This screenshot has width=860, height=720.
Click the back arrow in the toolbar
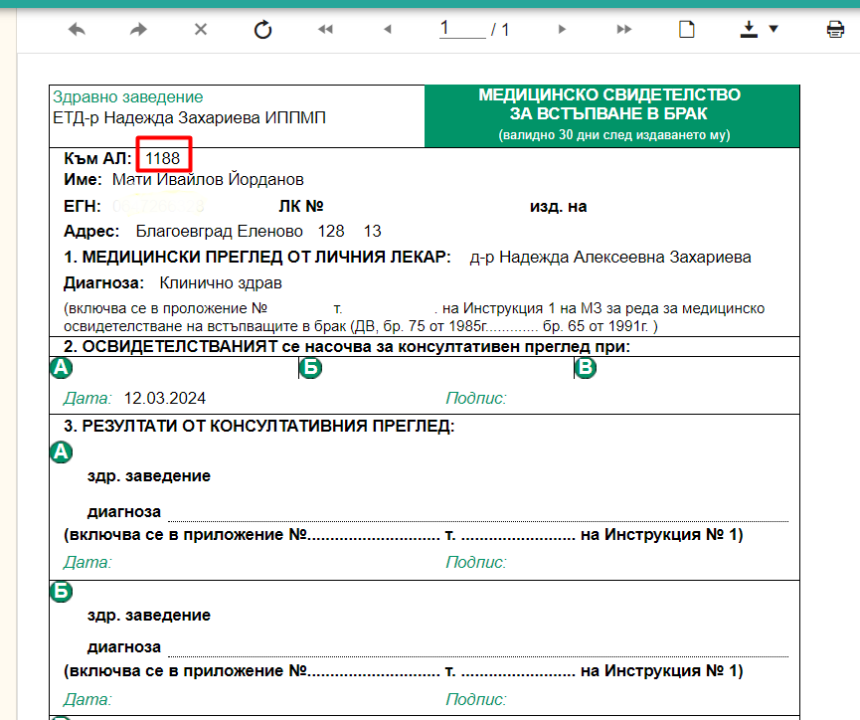click(x=77, y=29)
